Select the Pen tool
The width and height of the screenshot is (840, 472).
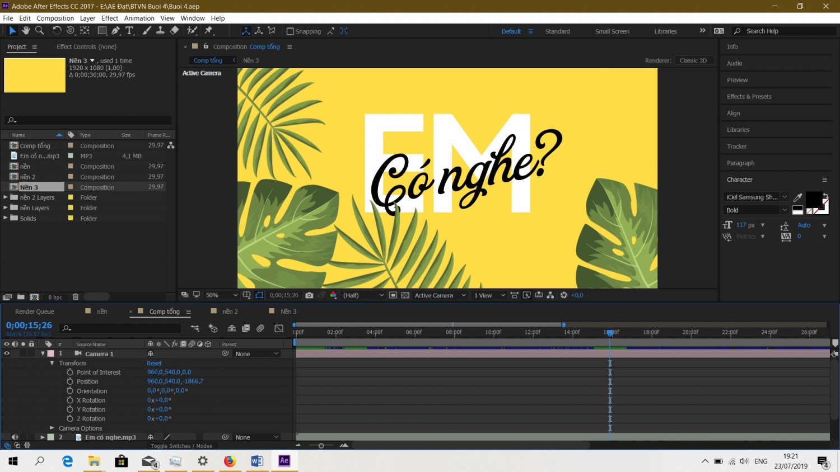[116, 31]
